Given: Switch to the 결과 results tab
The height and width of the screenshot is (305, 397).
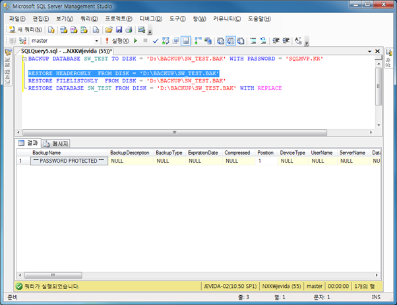Looking at the screenshot, I should point(28,143).
